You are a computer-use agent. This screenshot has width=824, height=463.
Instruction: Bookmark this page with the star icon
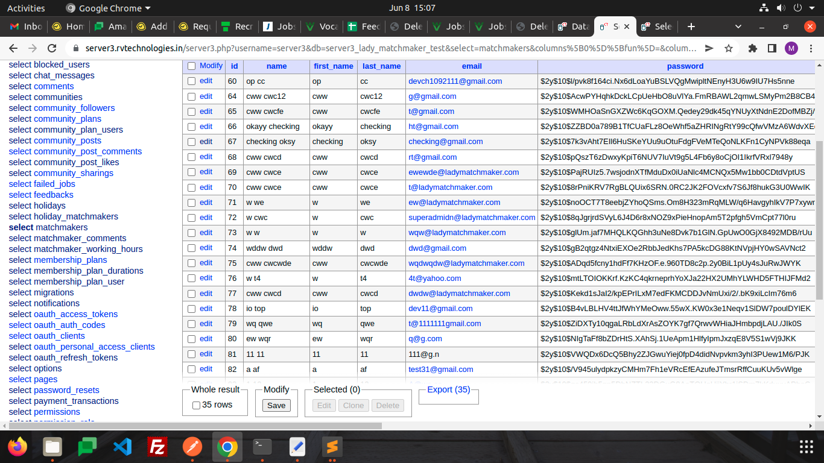coord(729,48)
